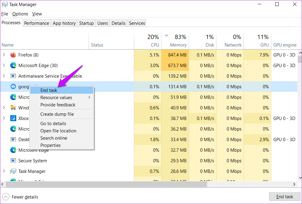Click Edge icon in 51.9 MB row
302x204 pixels.
click(13, 97)
